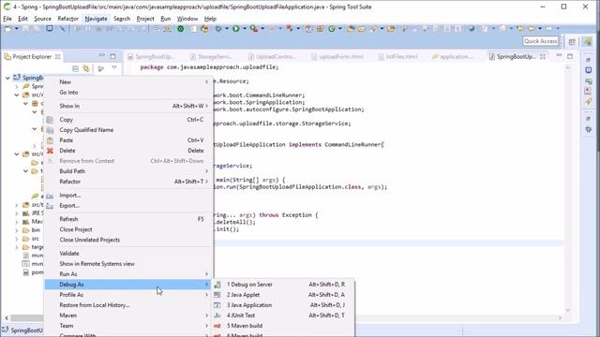
Task: Choose Restore from Local History
Action: tap(128, 305)
